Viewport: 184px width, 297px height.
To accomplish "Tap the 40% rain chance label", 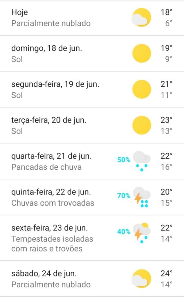I will coord(124,232).
